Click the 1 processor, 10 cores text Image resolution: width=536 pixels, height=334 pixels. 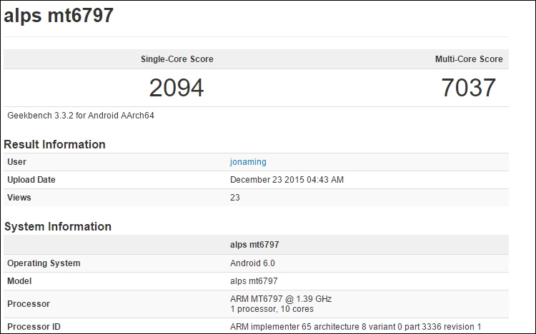click(272, 309)
